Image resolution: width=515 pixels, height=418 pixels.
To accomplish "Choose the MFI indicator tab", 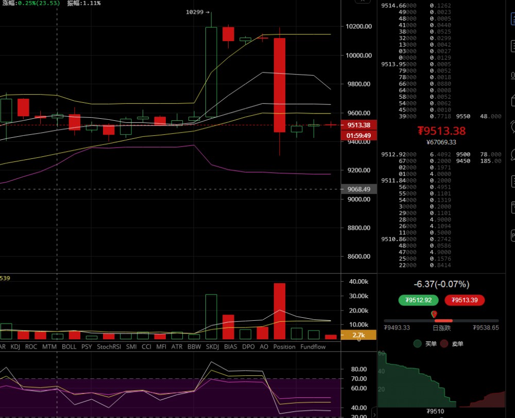I will [x=161, y=347].
